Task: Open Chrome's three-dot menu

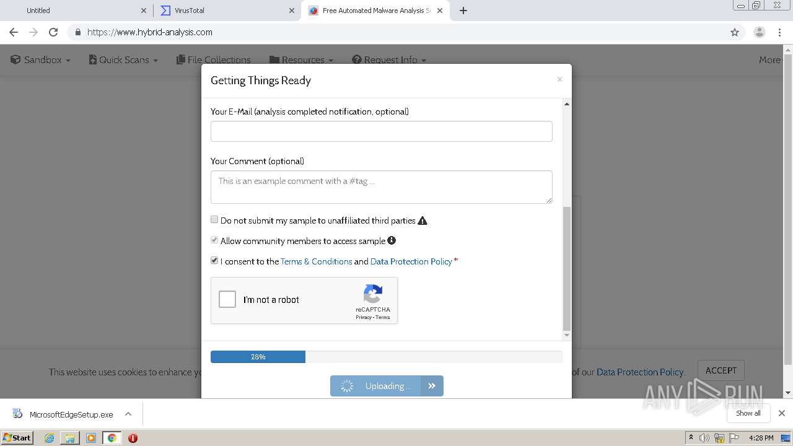Action: [x=780, y=32]
